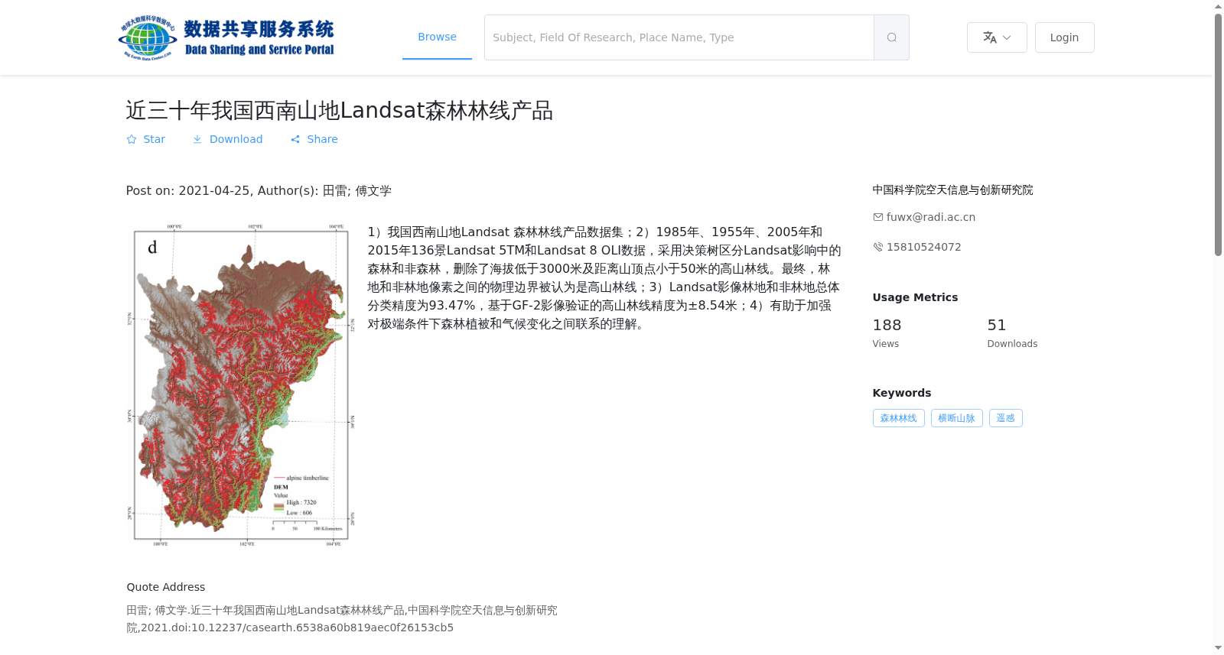The image size is (1224, 655).
Task: Click the dataset title heading
Action: click(339, 111)
